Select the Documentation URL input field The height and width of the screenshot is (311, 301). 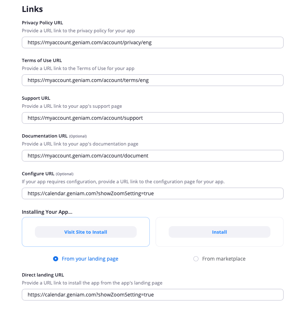tap(153, 156)
